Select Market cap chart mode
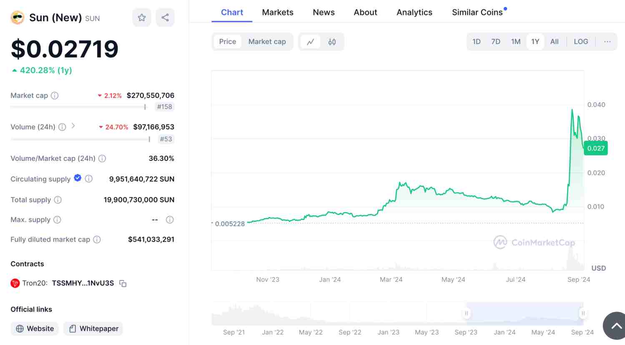This screenshot has width=625, height=345. [x=267, y=42]
